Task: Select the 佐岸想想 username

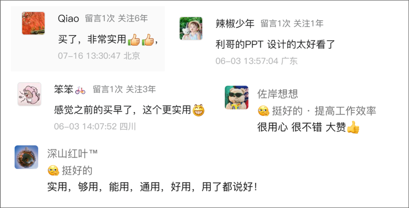Action: coord(278,94)
